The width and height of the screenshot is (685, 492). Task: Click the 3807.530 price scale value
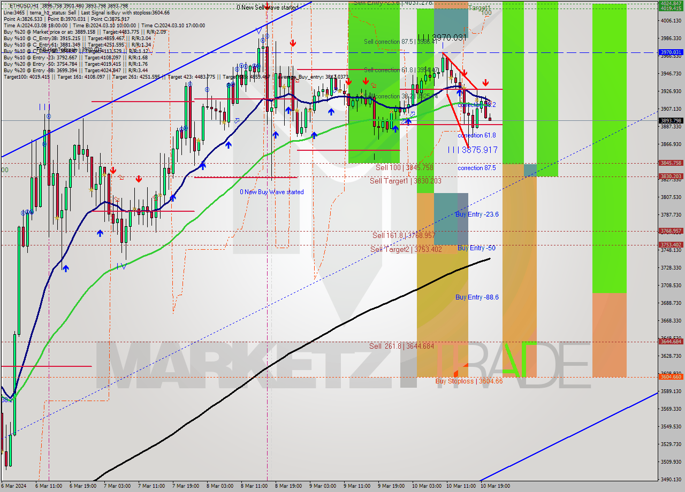point(671,197)
